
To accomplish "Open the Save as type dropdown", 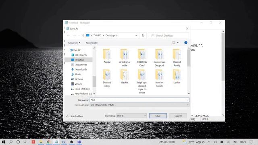I will click(139, 105).
